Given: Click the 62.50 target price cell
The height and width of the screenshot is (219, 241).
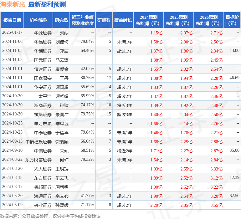Looking at the screenshot, I should click(234, 196).
